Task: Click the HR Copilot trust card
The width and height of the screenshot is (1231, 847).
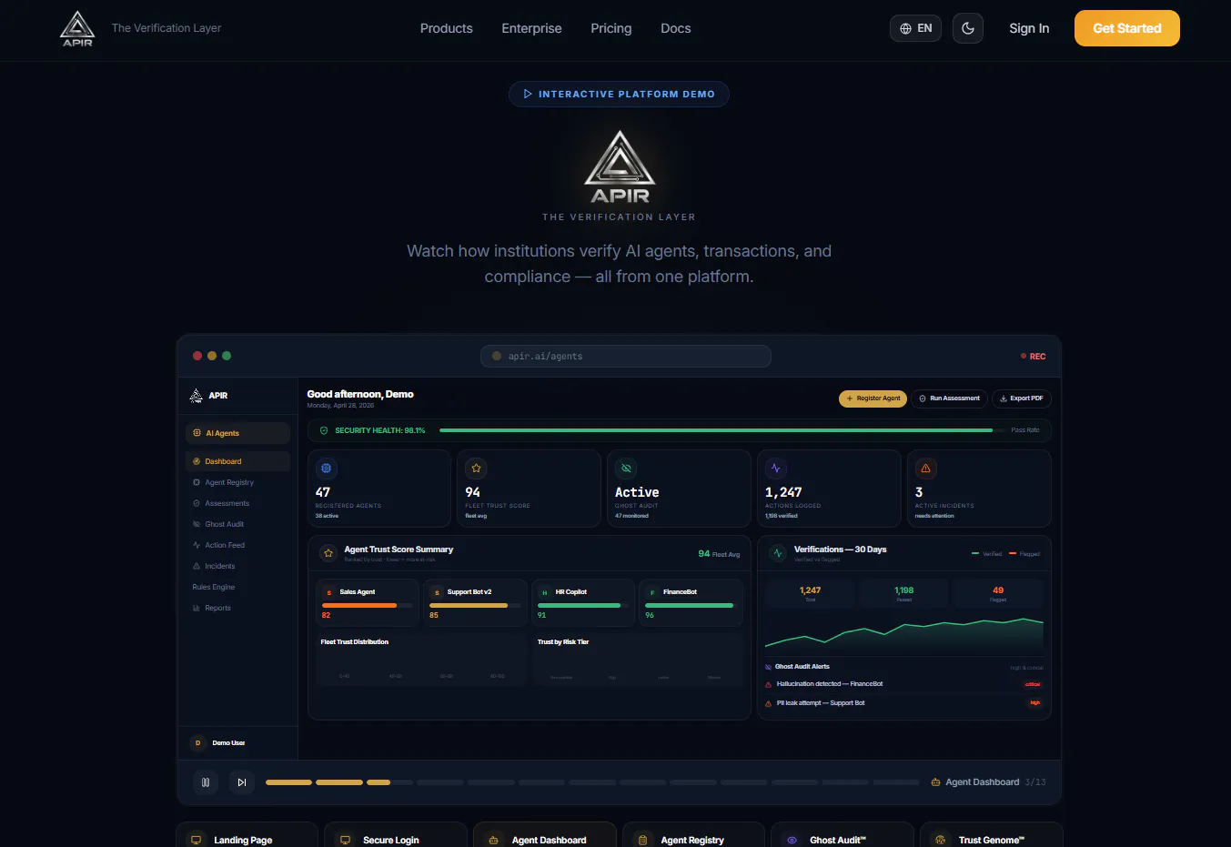Action: tap(582, 603)
